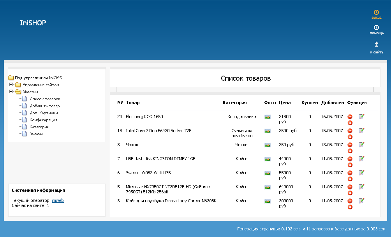Click red minus icon for Sweex LW052 row

tap(350, 173)
